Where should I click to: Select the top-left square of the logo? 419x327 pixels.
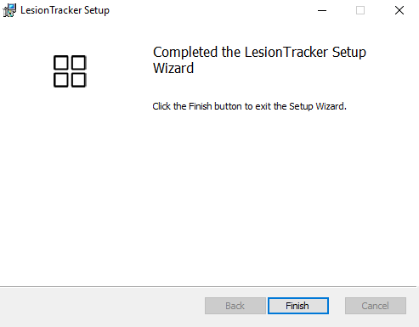(x=61, y=63)
